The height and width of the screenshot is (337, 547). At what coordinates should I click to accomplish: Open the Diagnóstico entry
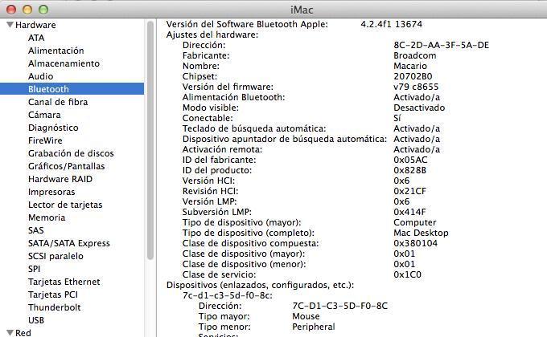pos(53,128)
